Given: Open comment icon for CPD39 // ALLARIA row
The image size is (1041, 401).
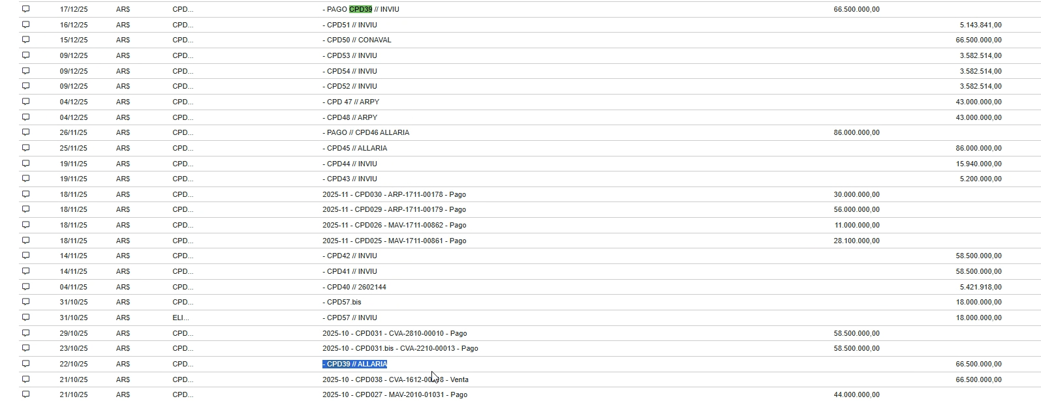Looking at the screenshot, I should tap(26, 364).
